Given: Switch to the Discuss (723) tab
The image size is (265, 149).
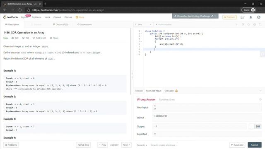Looking at the screenshot, I should coord(60,24).
